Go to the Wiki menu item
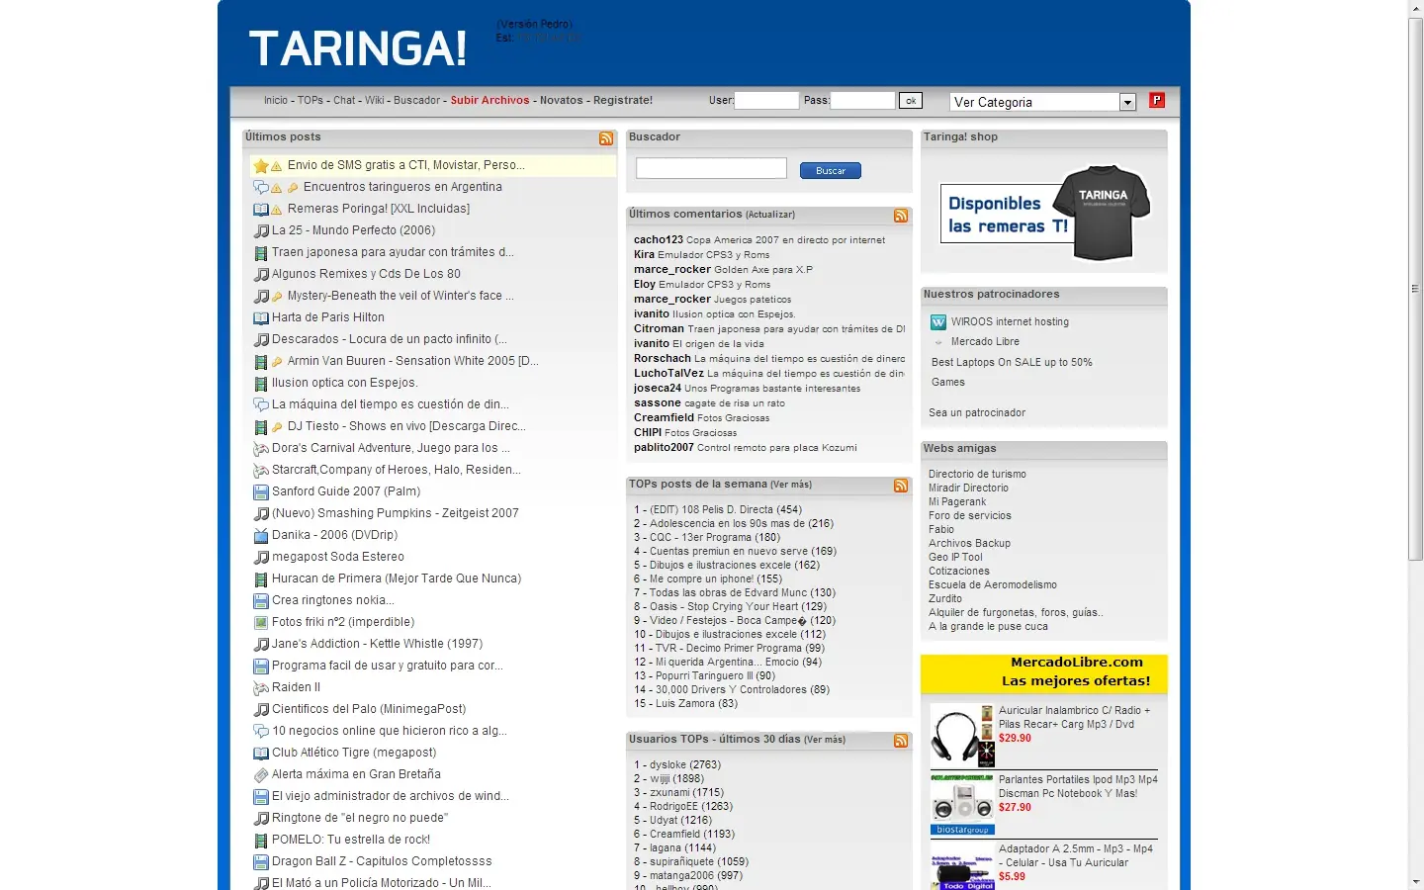The height and width of the screenshot is (890, 1424). click(x=374, y=101)
